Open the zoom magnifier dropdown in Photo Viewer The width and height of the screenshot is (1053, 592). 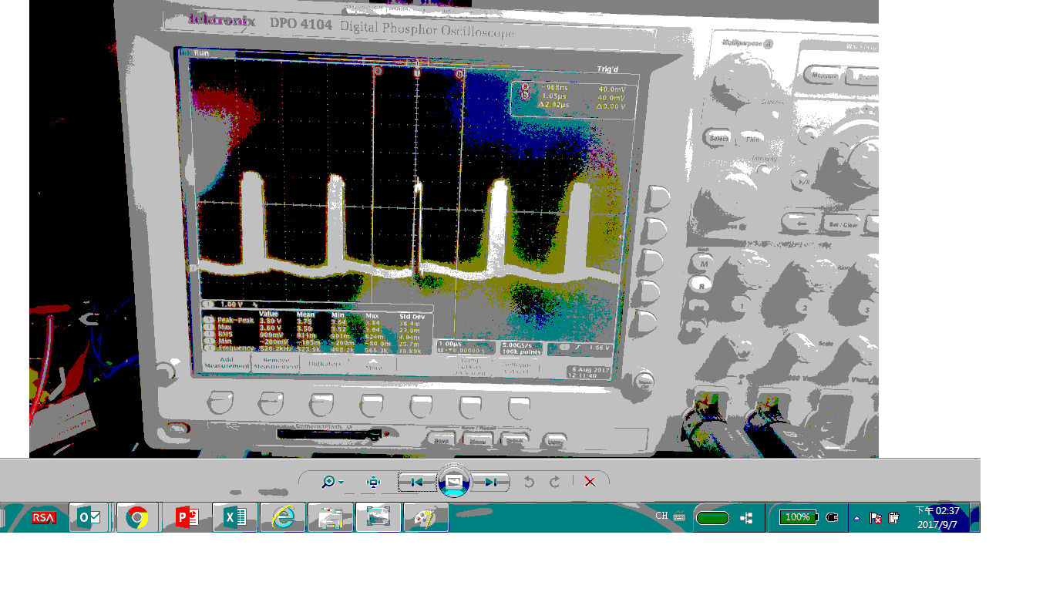point(332,482)
